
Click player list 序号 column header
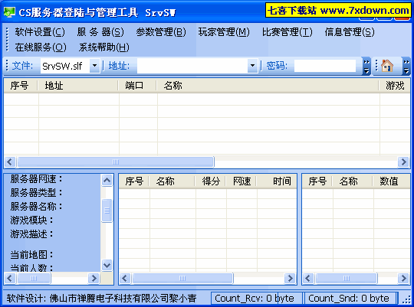pyautogui.click(x=134, y=181)
